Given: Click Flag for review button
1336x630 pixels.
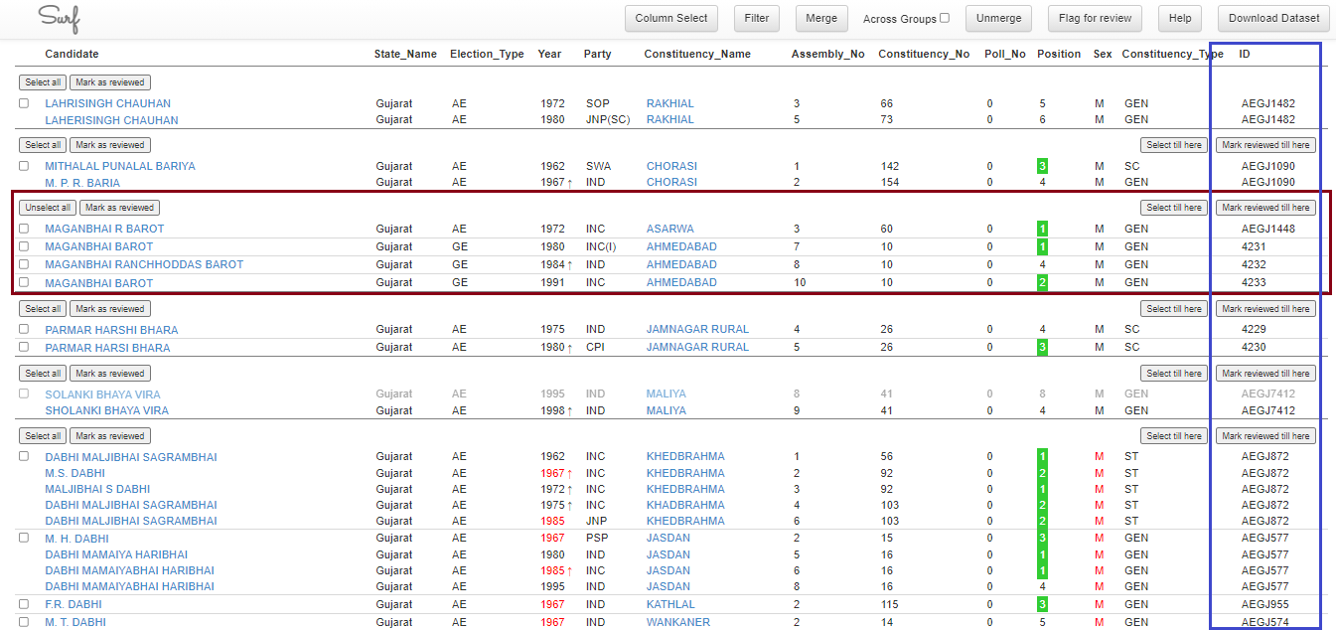Looking at the screenshot, I should [x=1096, y=18].
